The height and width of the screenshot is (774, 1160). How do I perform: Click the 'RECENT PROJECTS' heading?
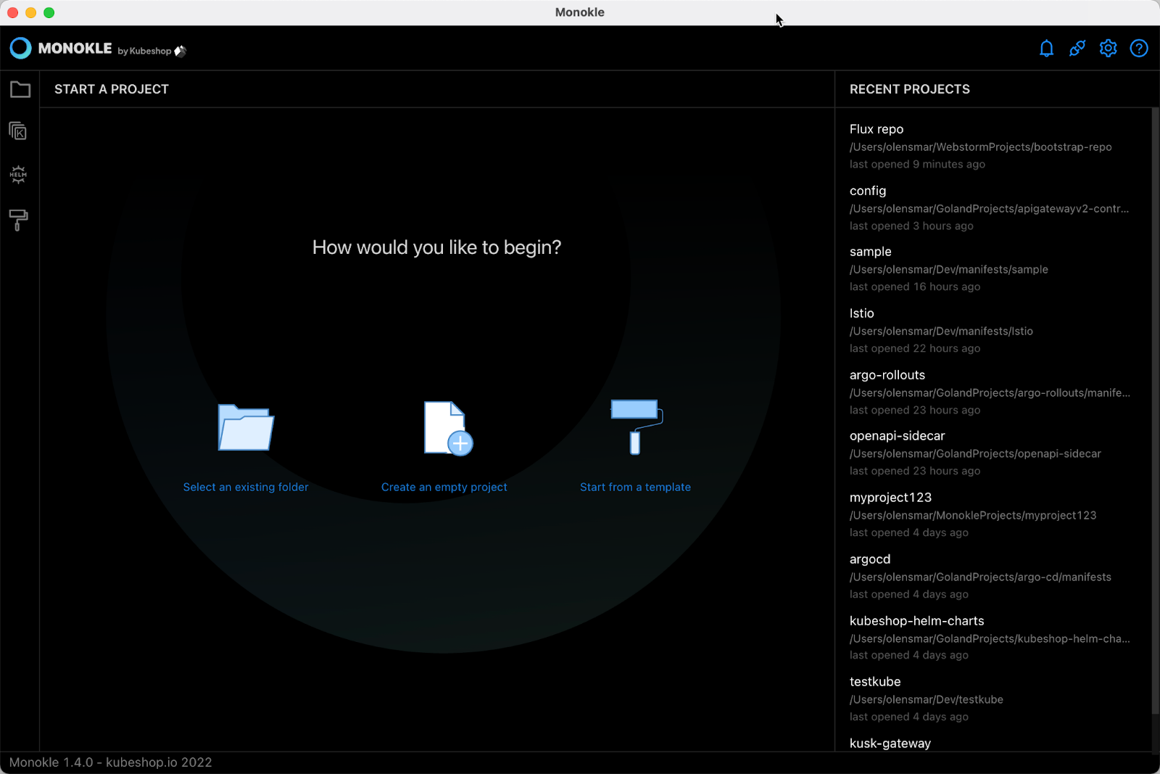910,89
